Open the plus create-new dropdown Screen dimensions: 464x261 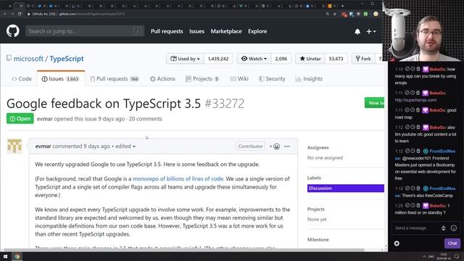[x=370, y=31]
